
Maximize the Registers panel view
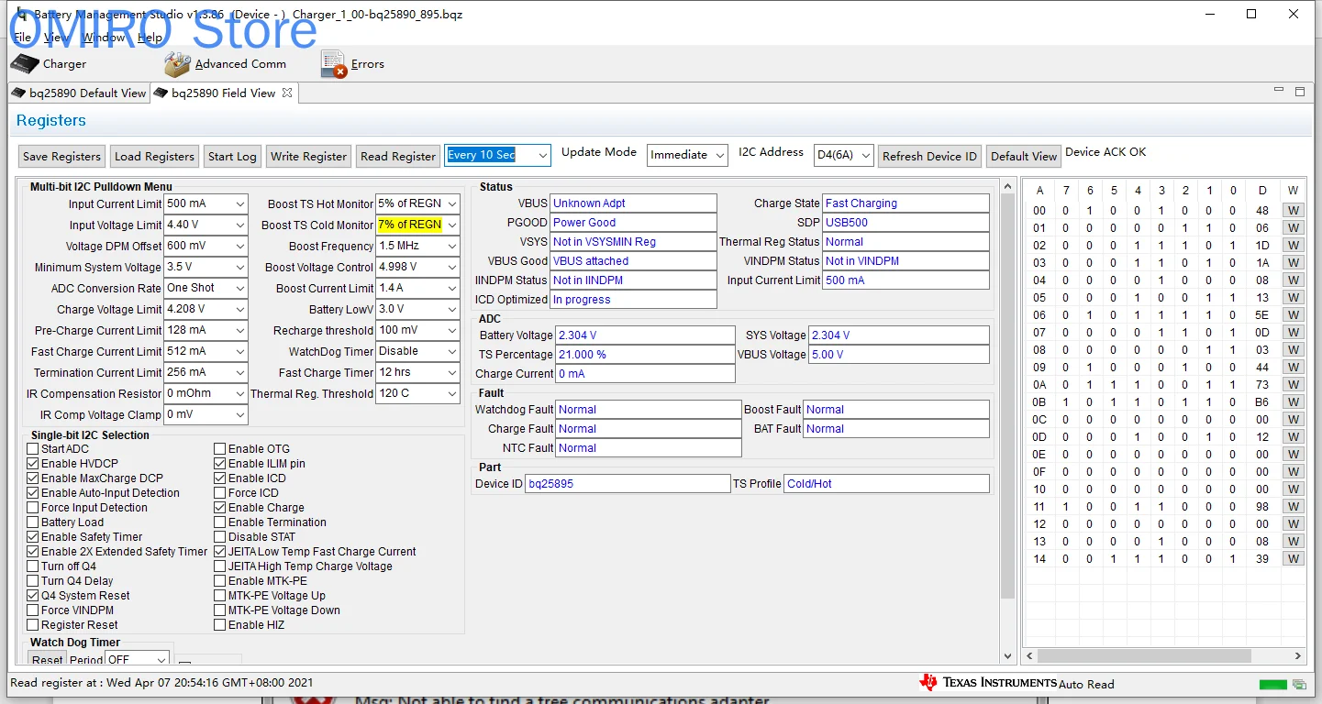pos(1299,92)
